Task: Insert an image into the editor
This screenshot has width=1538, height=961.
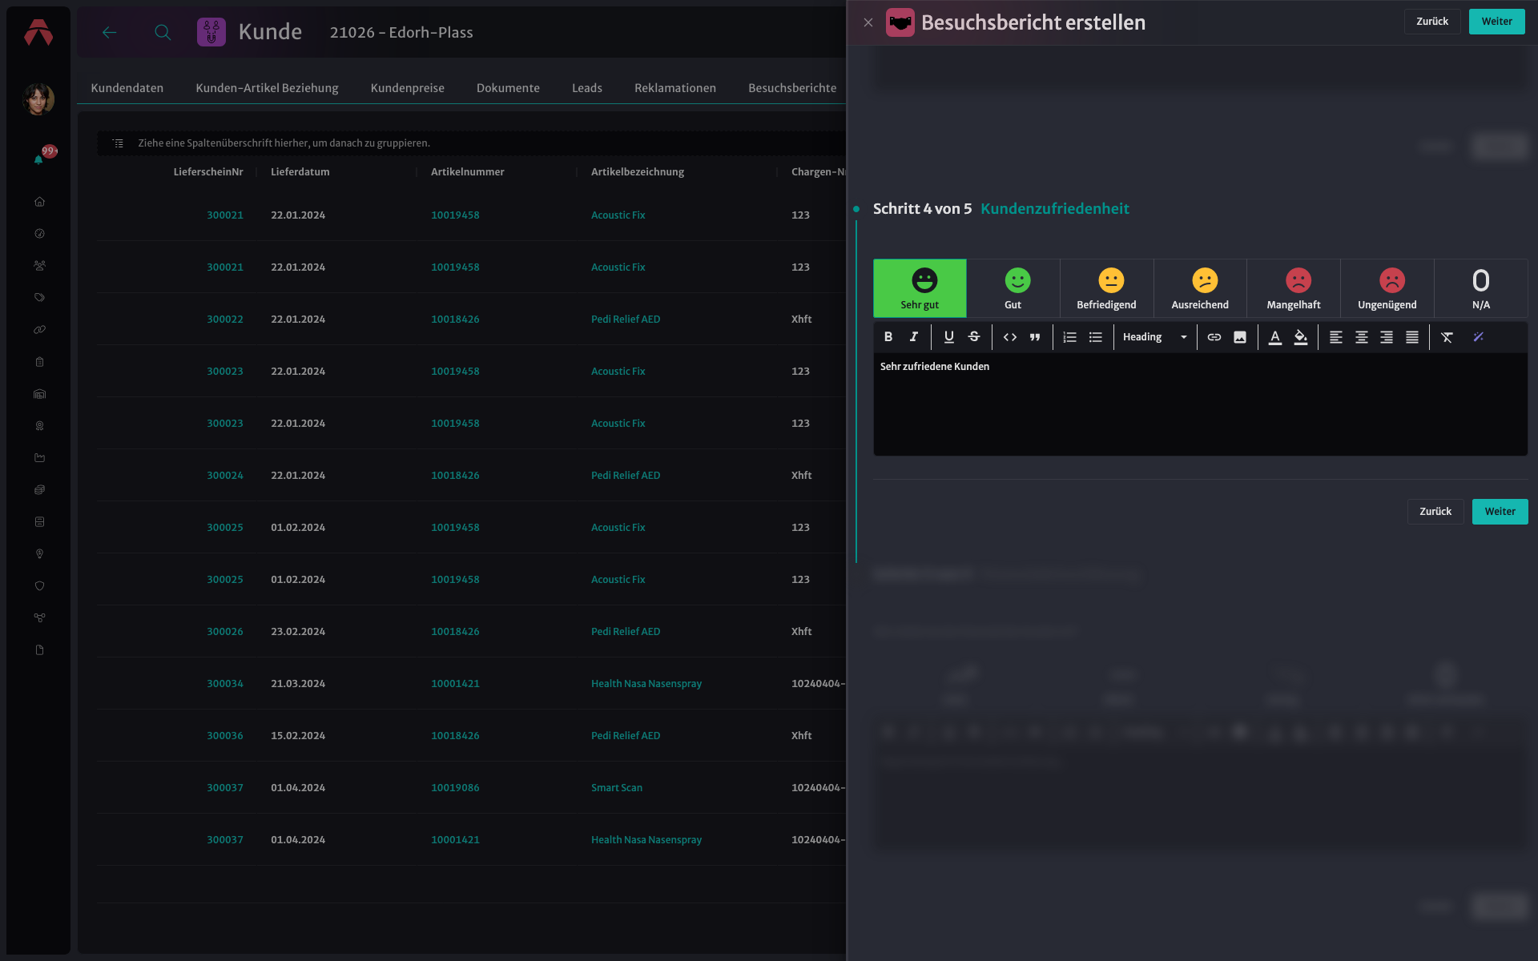Action: [x=1240, y=337]
